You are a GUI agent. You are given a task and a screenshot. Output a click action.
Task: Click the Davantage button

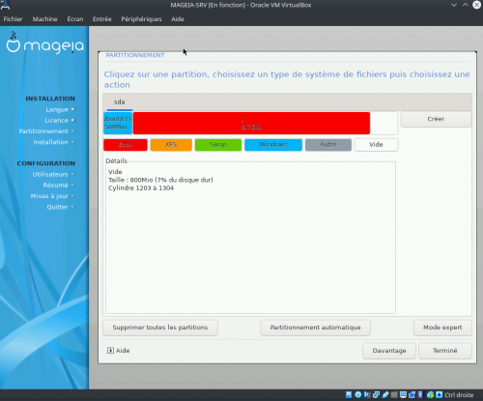[389, 351]
